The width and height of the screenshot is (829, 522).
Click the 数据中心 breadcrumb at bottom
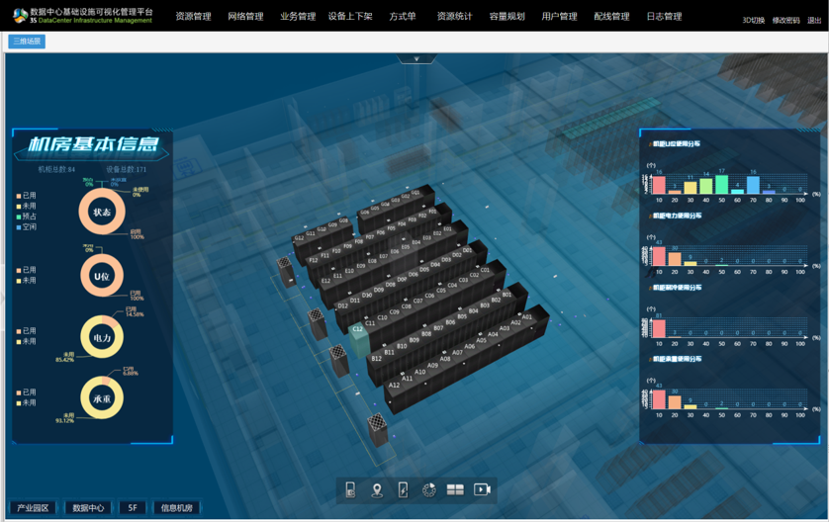88,508
